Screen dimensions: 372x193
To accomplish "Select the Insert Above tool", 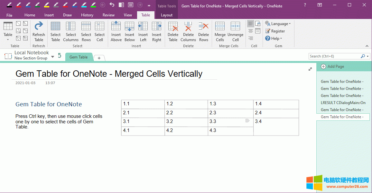I will click(x=116, y=31).
